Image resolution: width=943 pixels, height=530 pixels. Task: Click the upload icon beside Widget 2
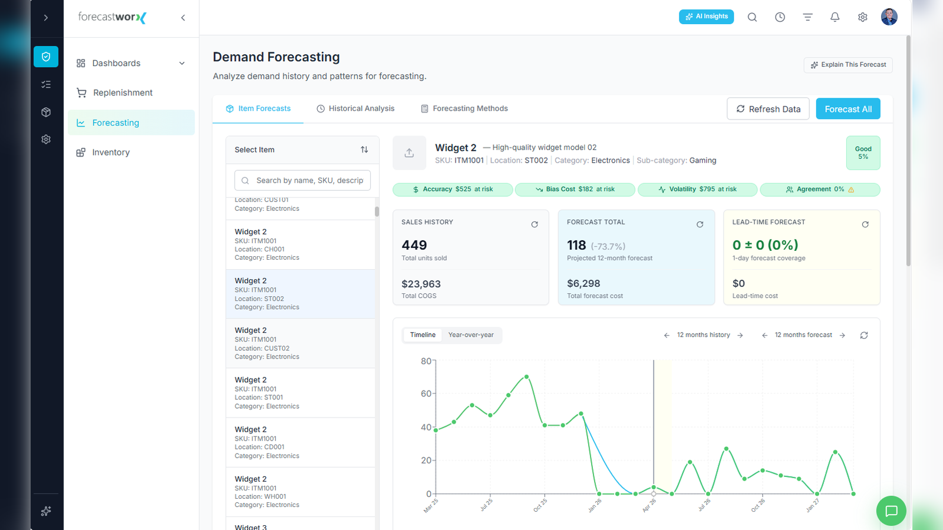click(409, 153)
